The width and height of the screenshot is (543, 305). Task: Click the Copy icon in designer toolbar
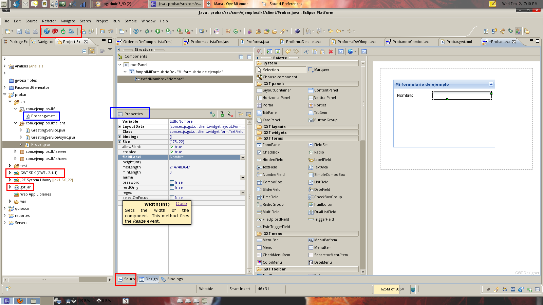pos(314,52)
